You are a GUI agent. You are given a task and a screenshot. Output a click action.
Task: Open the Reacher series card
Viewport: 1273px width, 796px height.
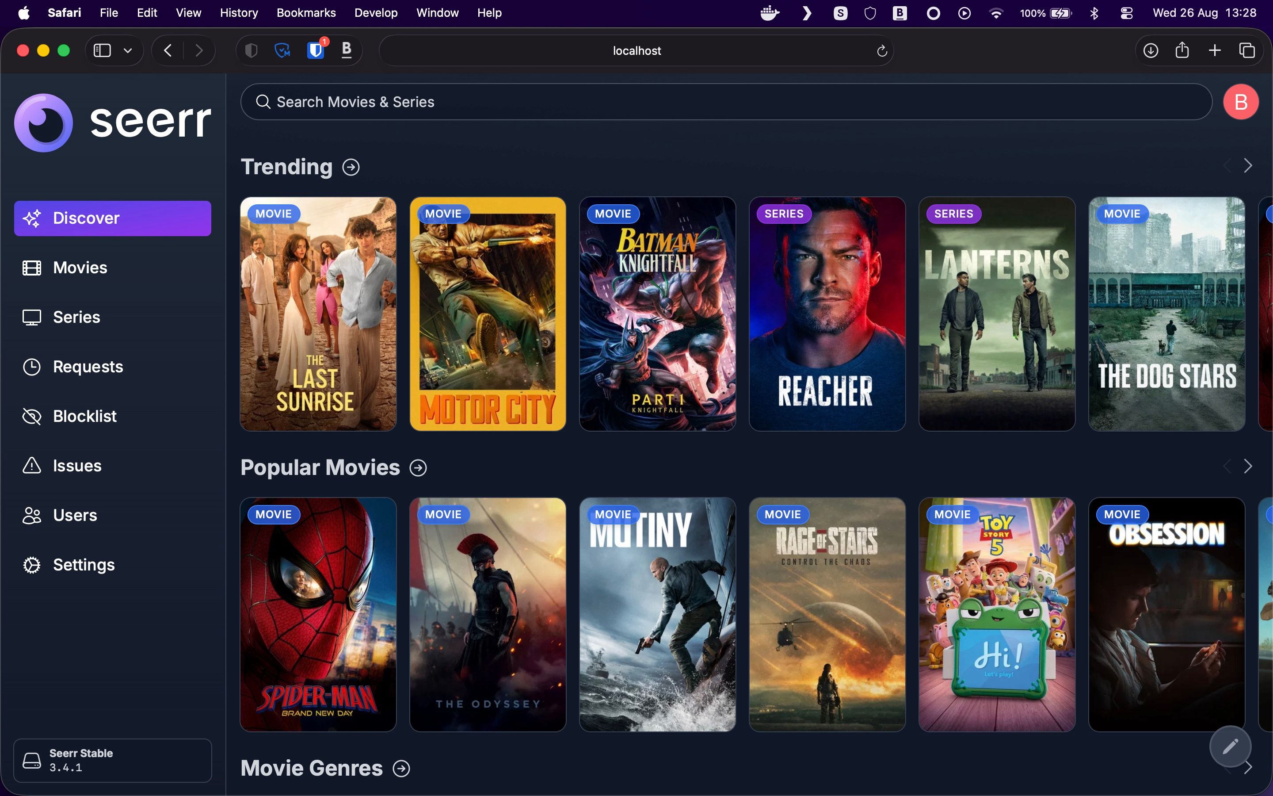click(827, 314)
